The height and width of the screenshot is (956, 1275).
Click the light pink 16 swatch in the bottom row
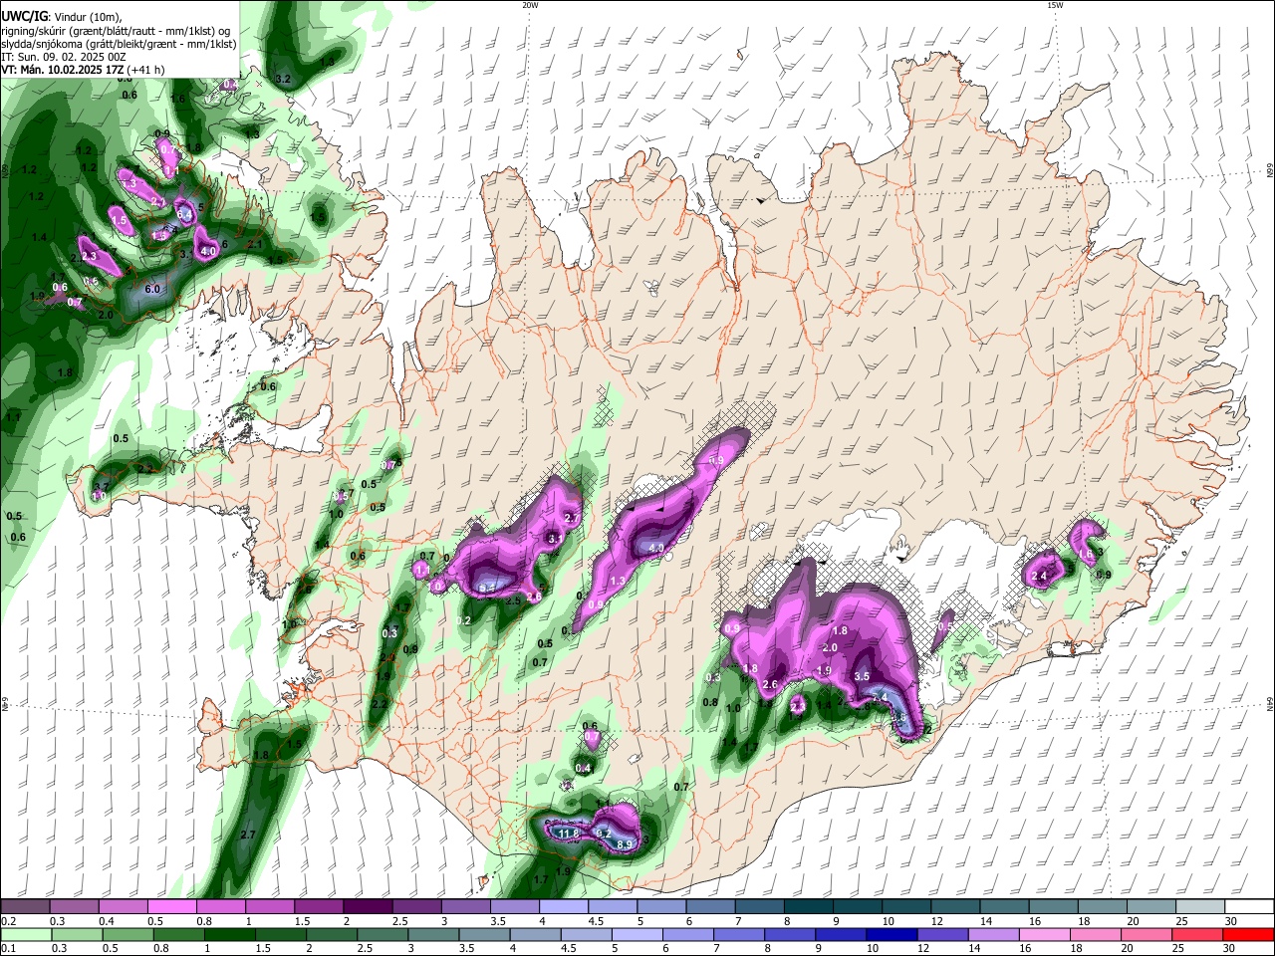1044,934
